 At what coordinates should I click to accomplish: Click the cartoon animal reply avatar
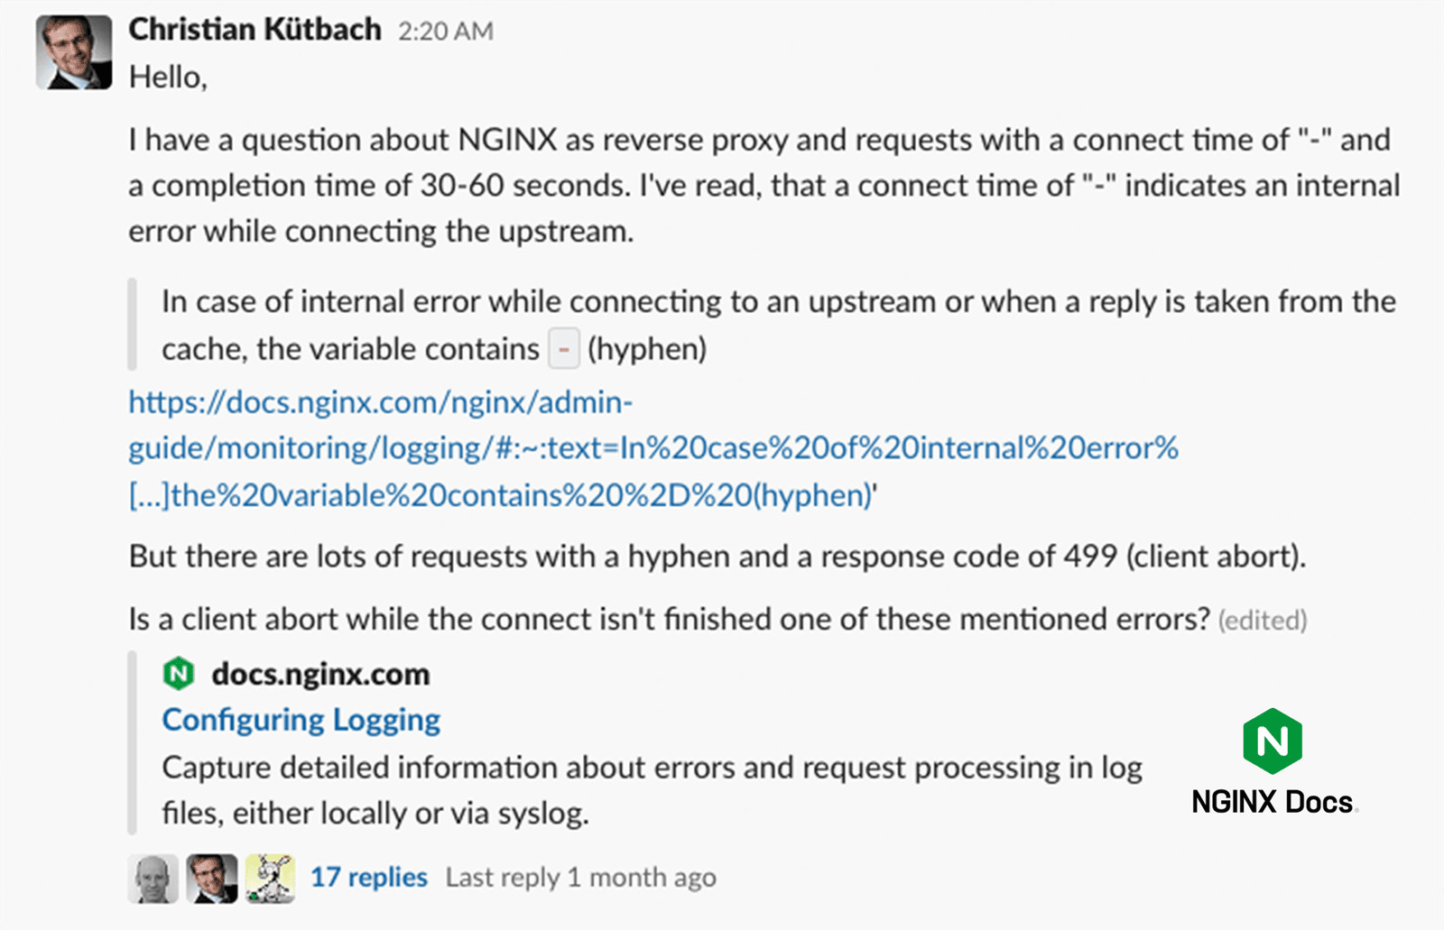tap(268, 878)
